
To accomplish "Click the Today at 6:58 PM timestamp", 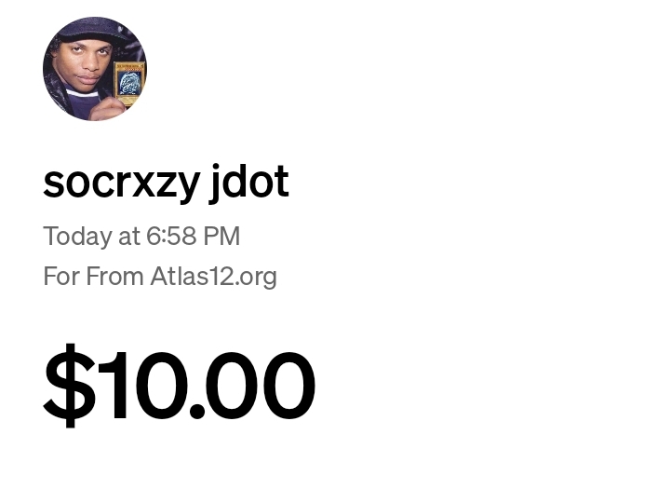I will (141, 237).
